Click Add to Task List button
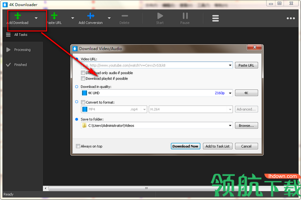The height and width of the screenshot is (200, 301). 218,146
